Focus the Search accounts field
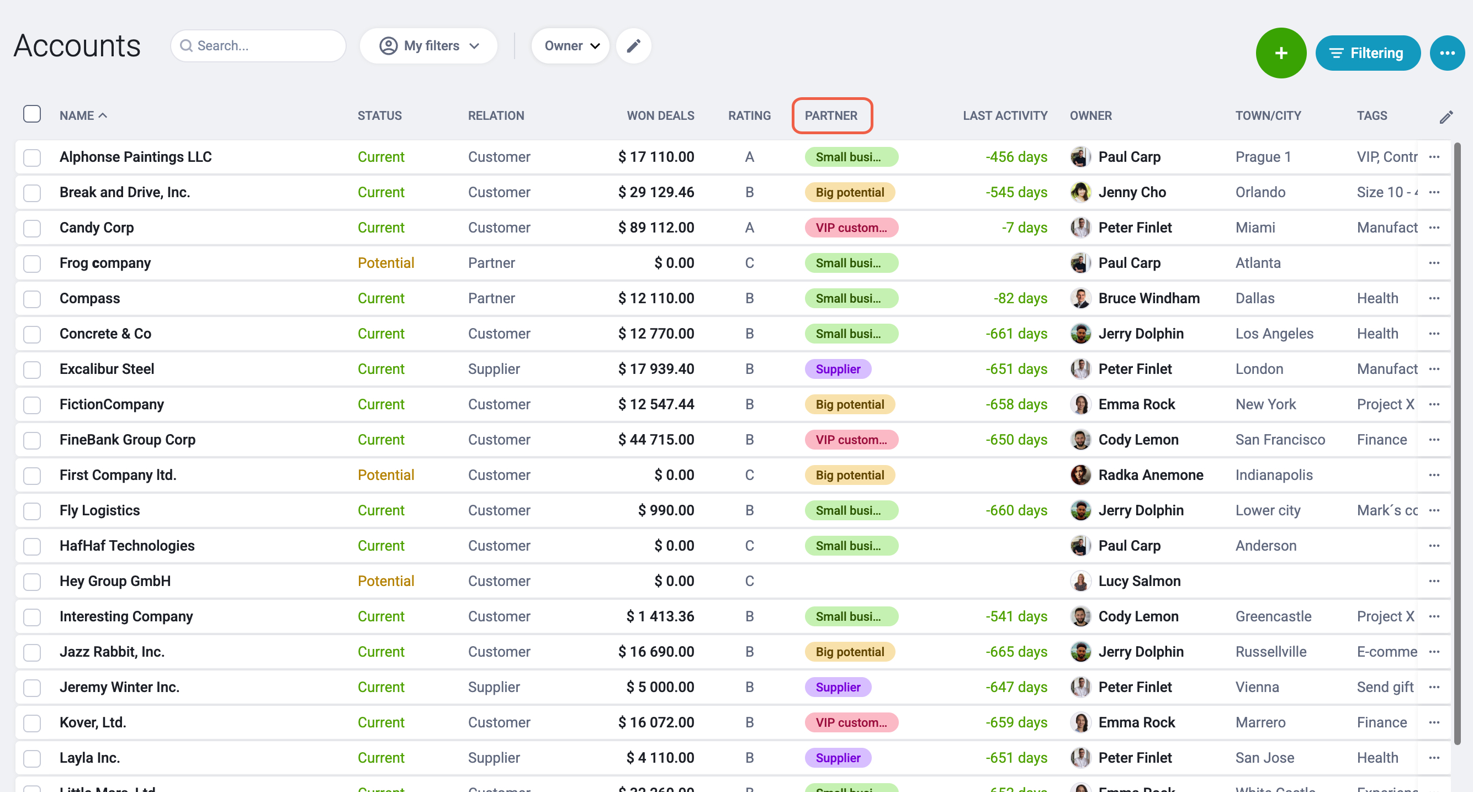1473x792 pixels. (x=258, y=46)
